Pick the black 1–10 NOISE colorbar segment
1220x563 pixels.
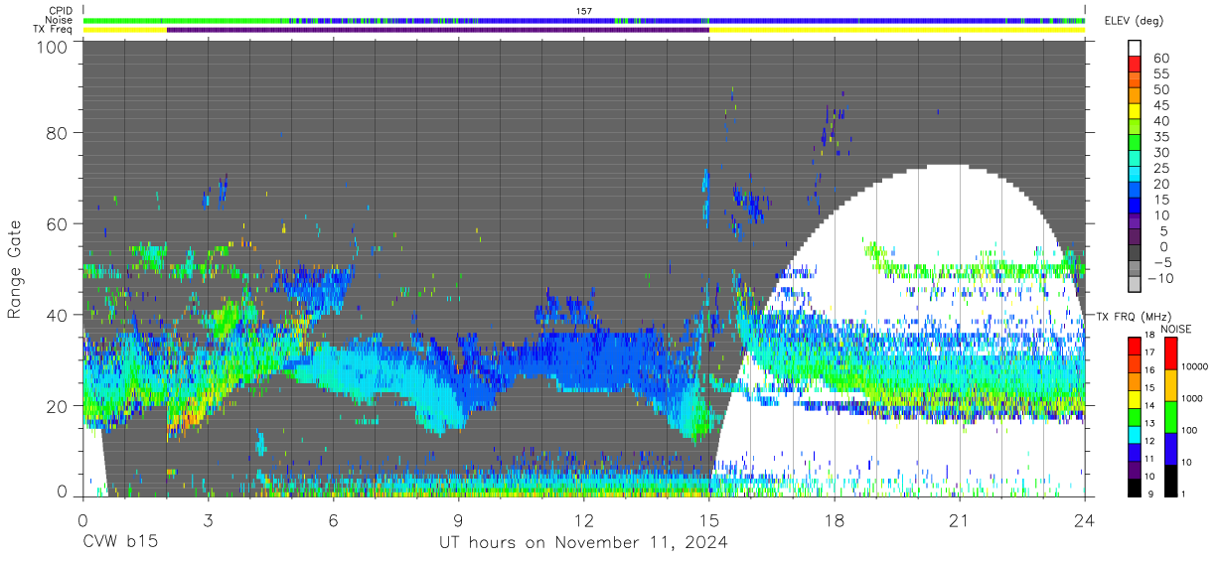tap(1171, 480)
